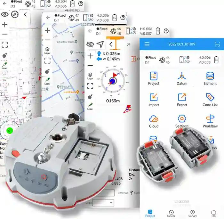The image size is (224, 219).
Task: Open the Project icon in the main menu grid
Action: [154, 78]
